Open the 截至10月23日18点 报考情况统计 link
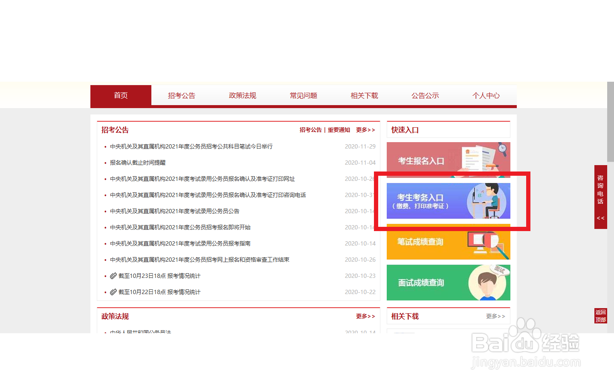The height and width of the screenshot is (383, 614). pyautogui.click(x=159, y=276)
